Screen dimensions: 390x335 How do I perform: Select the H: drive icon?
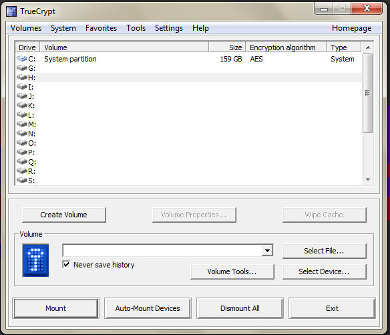click(x=22, y=78)
